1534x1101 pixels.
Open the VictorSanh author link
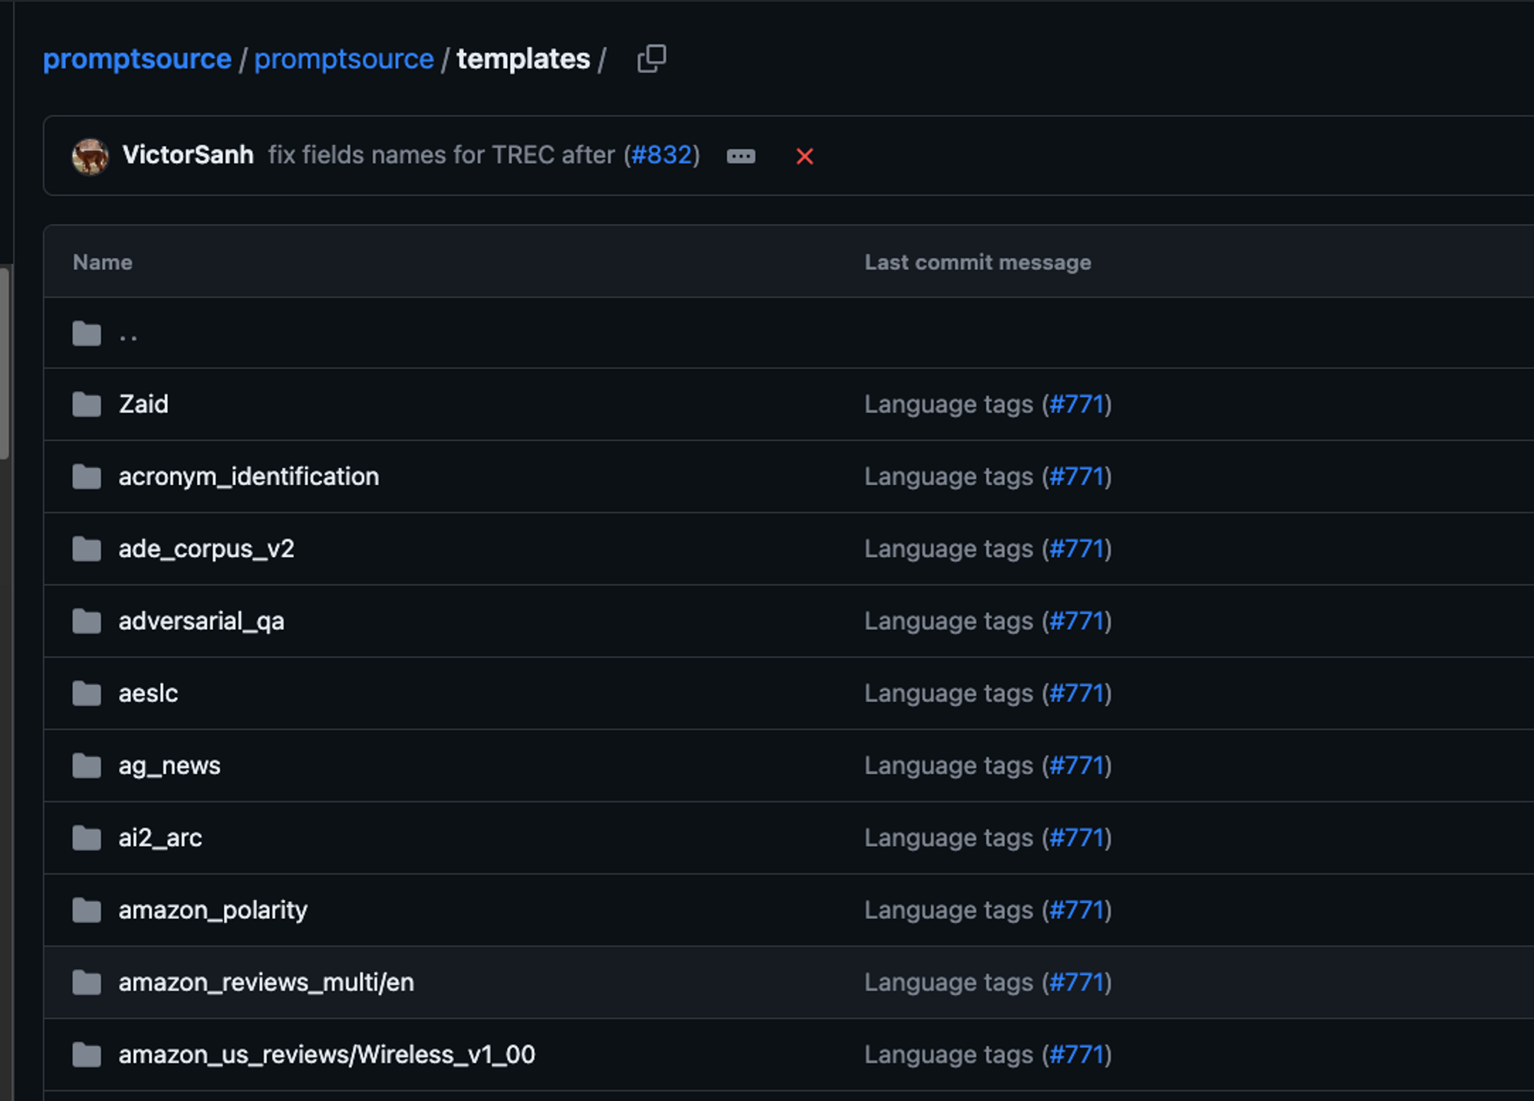point(188,155)
